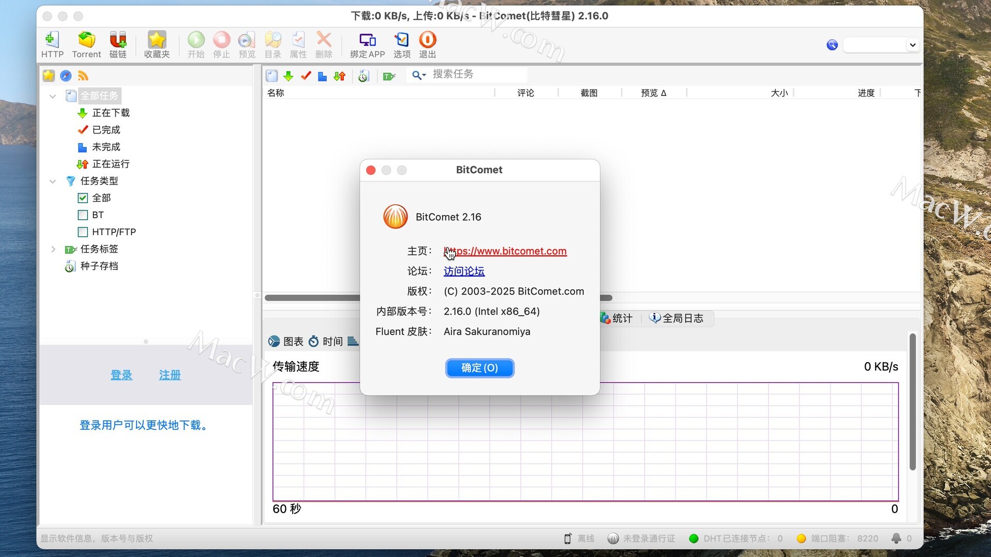The width and height of the screenshot is (991, 557).
Task: Select 正在运行 in the task tree
Action: pyautogui.click(x=103, y=164)
